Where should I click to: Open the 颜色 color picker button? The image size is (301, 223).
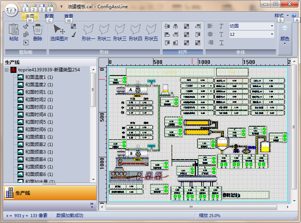[285, 38]
